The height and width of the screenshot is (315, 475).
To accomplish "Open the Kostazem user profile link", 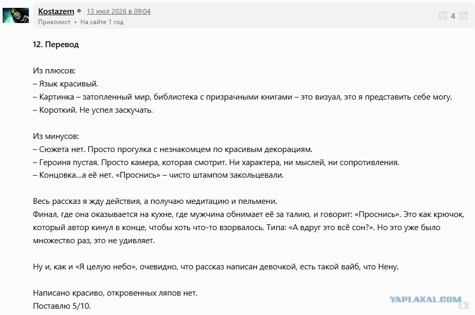I will click(x=56, y=11).
